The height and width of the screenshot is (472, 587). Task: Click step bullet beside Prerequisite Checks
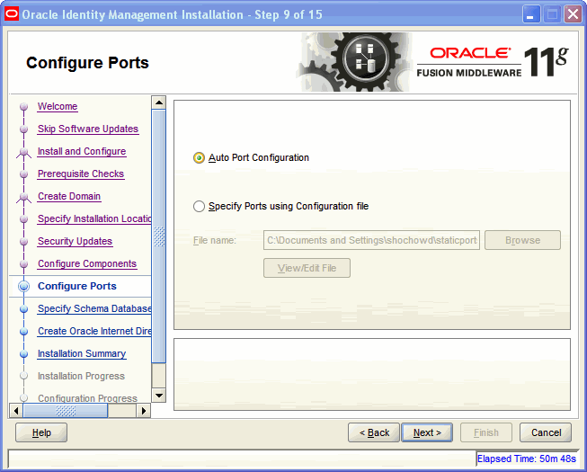[23, 174]
